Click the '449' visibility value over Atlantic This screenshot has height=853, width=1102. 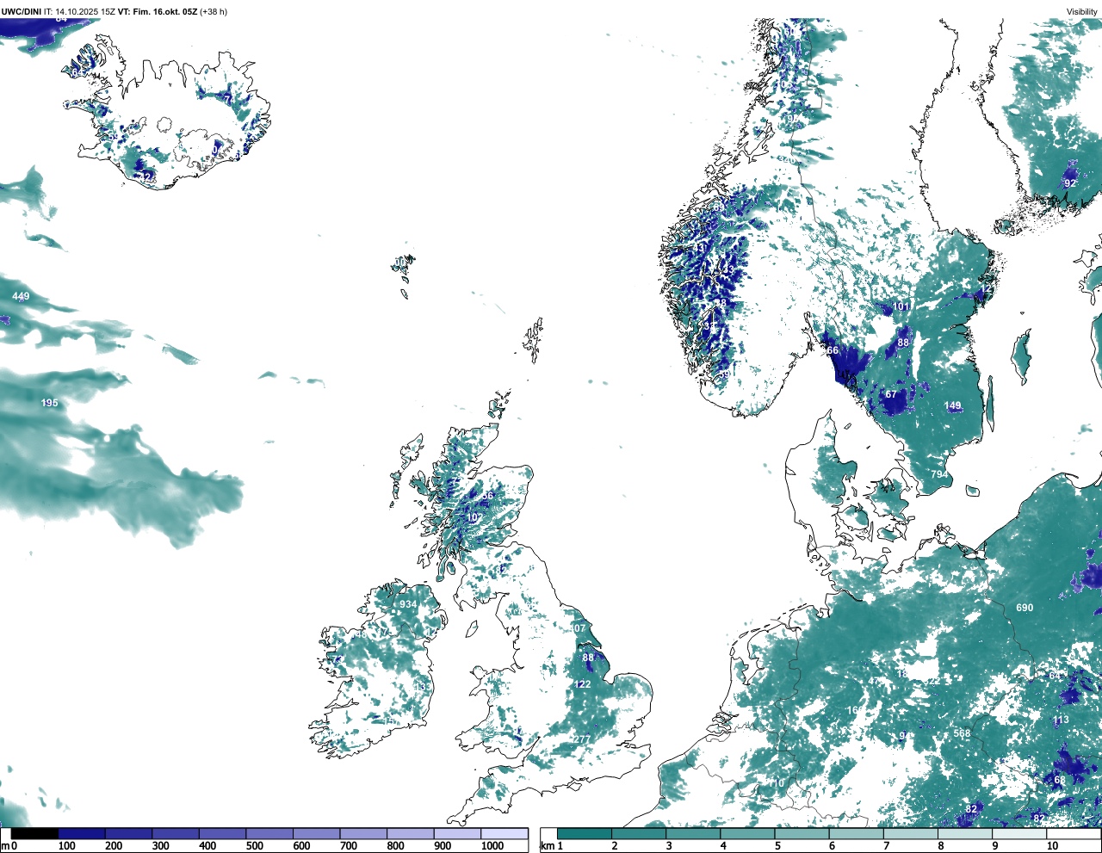pyautogui.click(x=21, y=297)
